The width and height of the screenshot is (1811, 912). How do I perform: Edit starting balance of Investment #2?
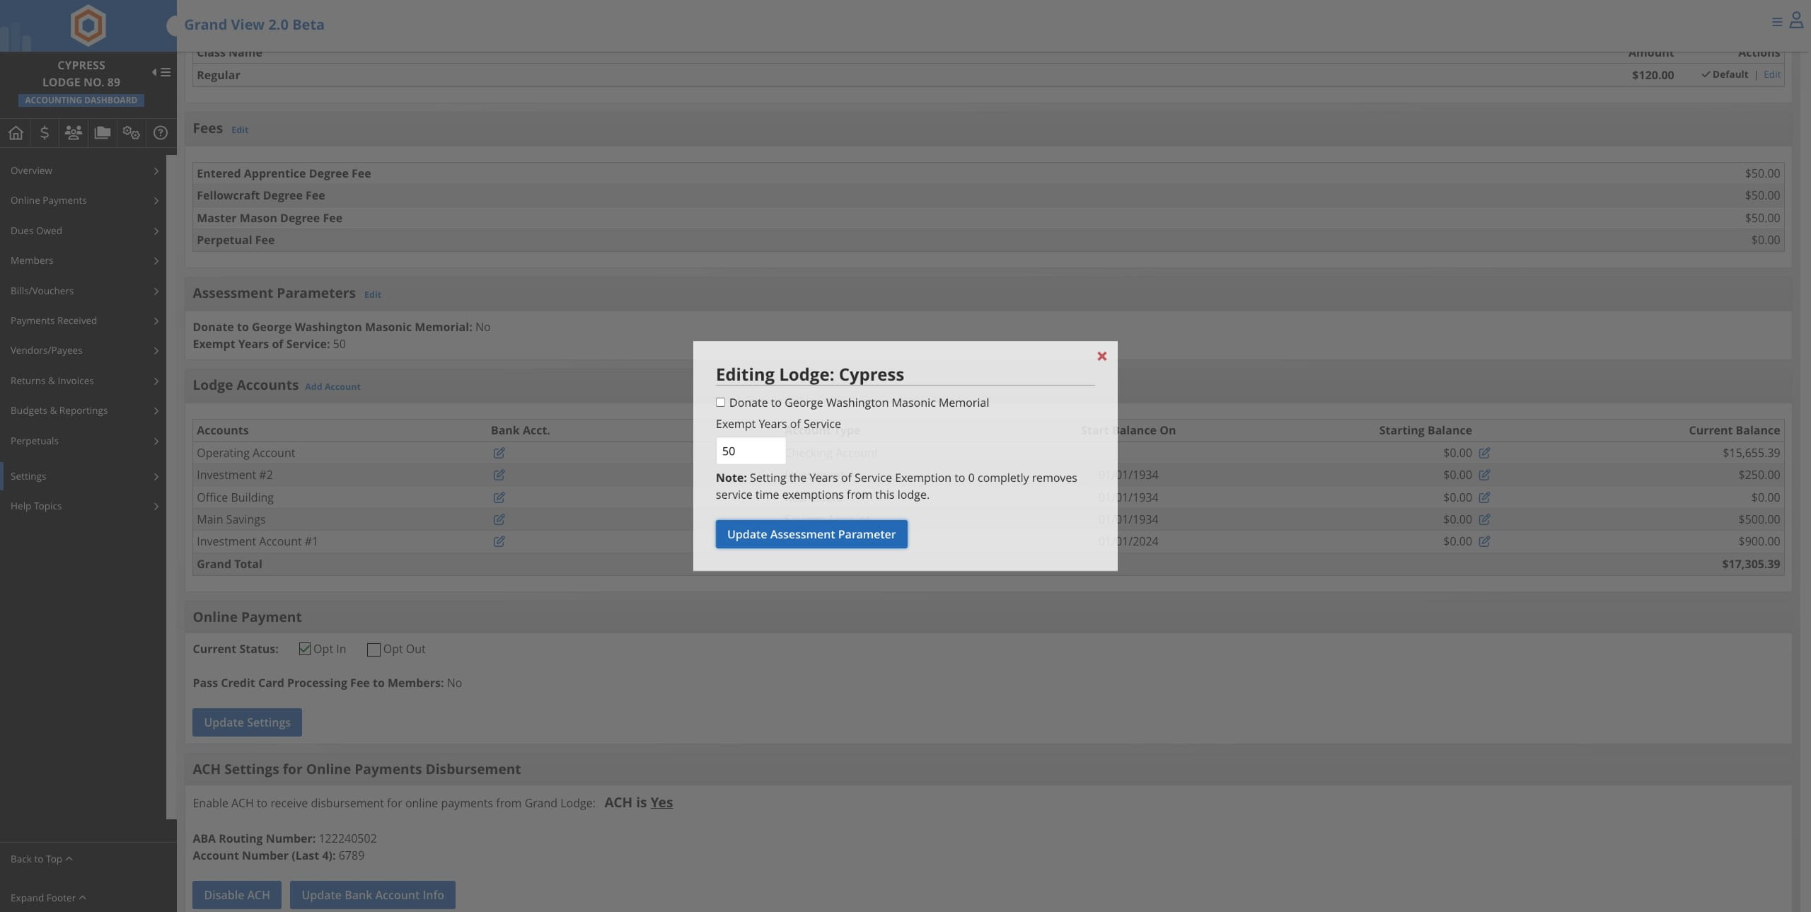coord(1484,475)
